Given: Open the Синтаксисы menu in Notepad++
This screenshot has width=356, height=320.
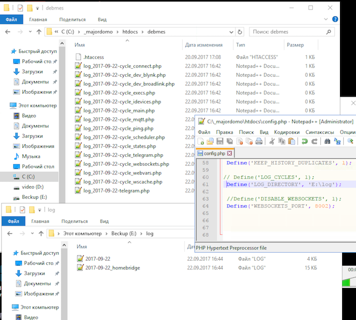Looking at the screenshot, I should (x=319, y=132).
